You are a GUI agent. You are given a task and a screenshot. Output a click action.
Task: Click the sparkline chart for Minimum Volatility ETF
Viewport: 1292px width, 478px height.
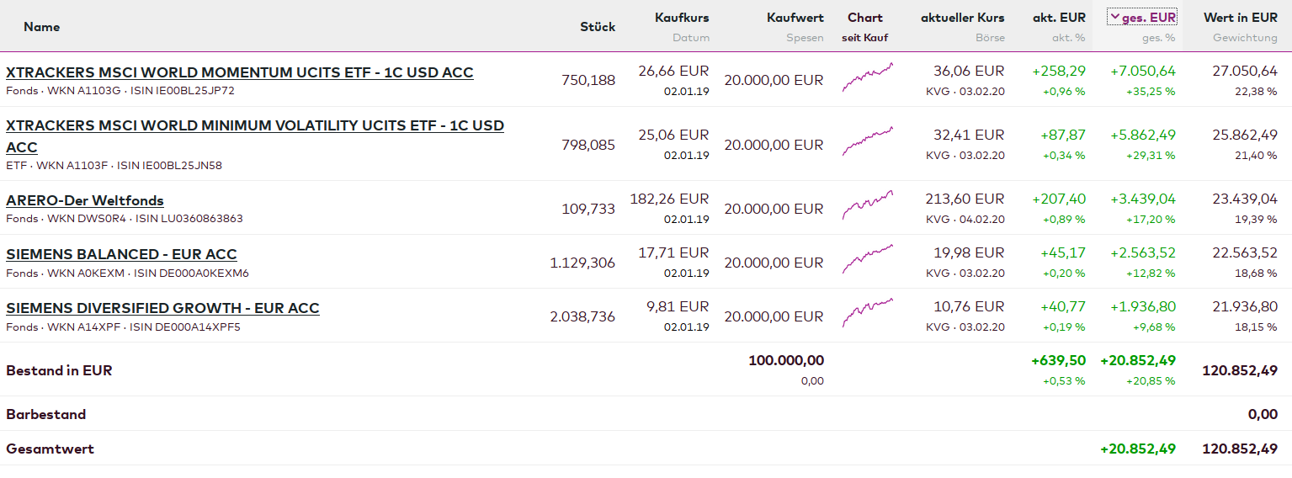tap(868, 141)
